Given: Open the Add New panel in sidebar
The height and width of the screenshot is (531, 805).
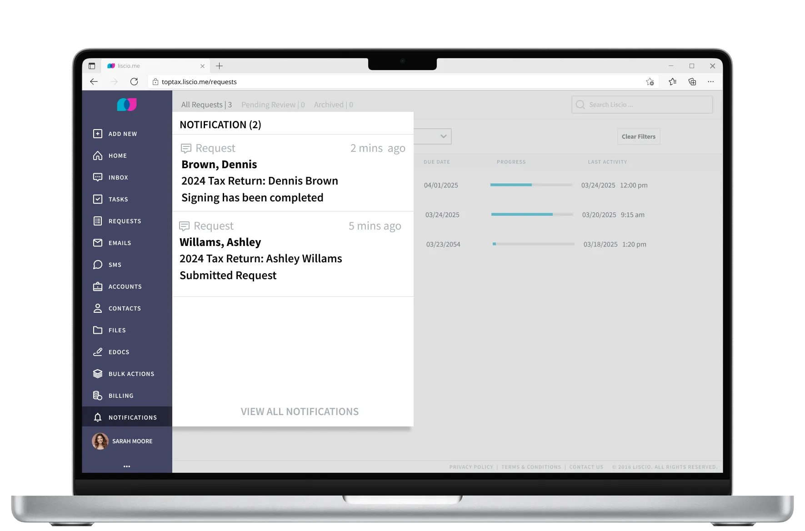Looking at the screenshot, I should point(122,134).
